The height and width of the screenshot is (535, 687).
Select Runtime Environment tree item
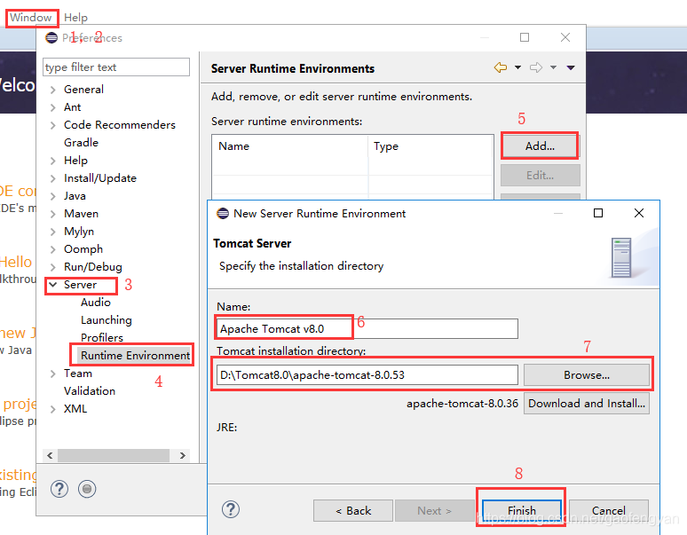tap(135, 356)
